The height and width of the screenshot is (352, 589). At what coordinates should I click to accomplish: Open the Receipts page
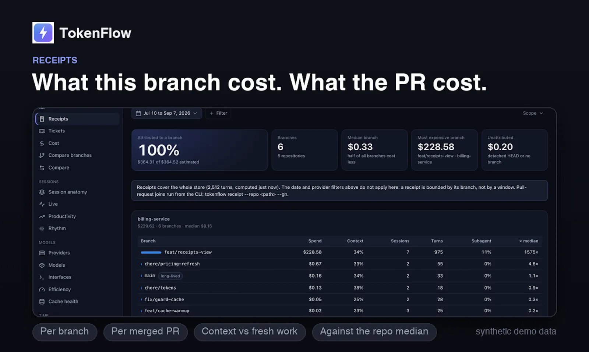(x=78, y=119)
